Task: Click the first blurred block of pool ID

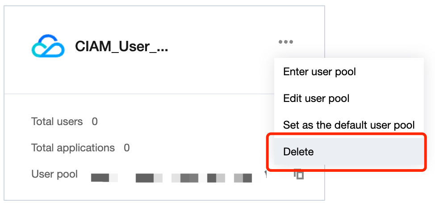Action: click(x=104, y=178)
